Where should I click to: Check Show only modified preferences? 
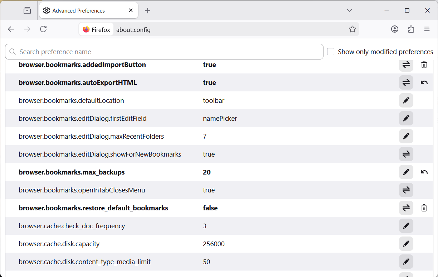331,52
